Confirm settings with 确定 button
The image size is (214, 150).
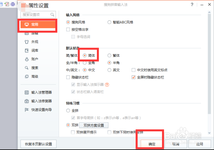point(152,144)
